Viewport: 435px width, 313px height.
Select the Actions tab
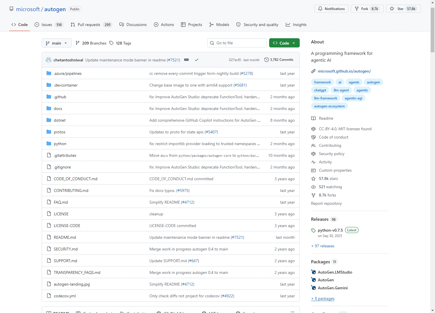point(164,25)
